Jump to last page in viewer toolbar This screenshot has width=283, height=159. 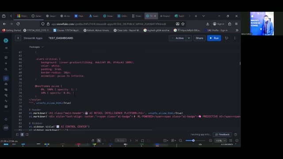tap(137, 140)
